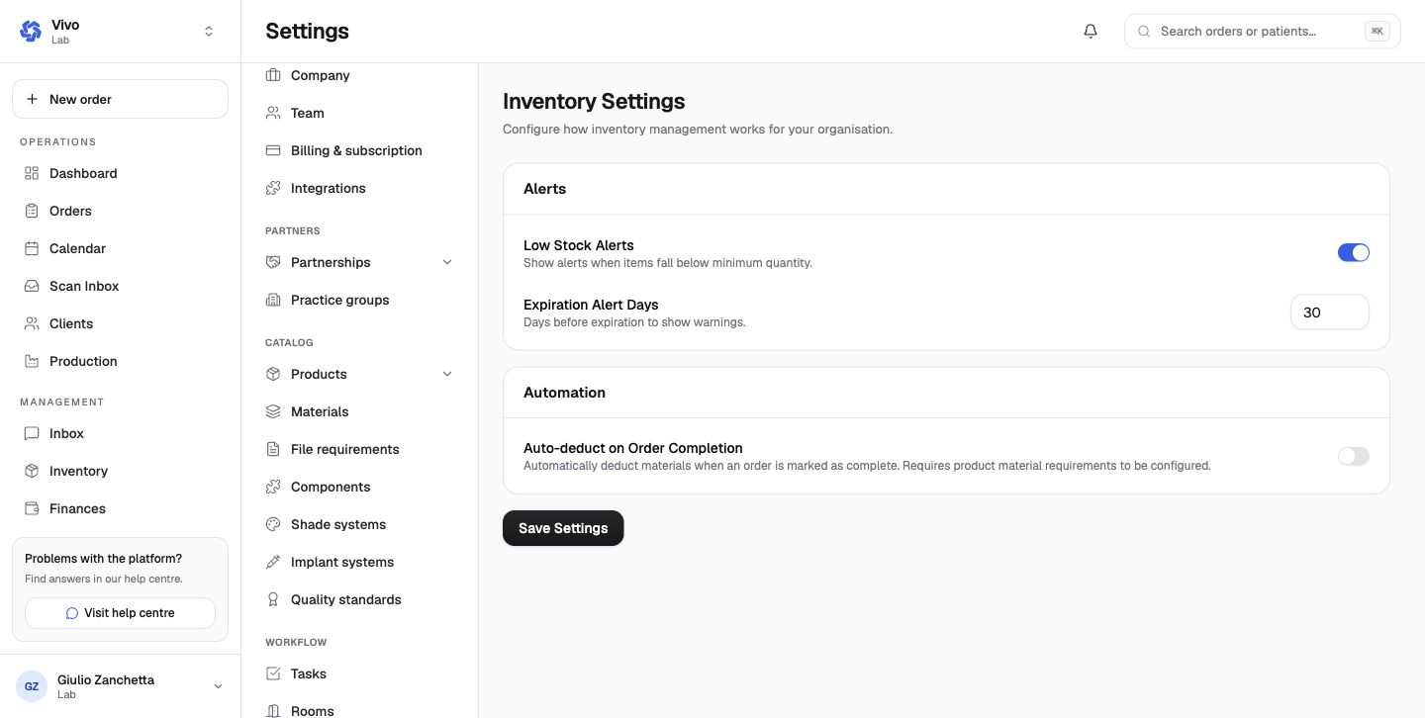
Task: Click the Implant systems icon
Action: pyautogui.click(x=273, y=562)
